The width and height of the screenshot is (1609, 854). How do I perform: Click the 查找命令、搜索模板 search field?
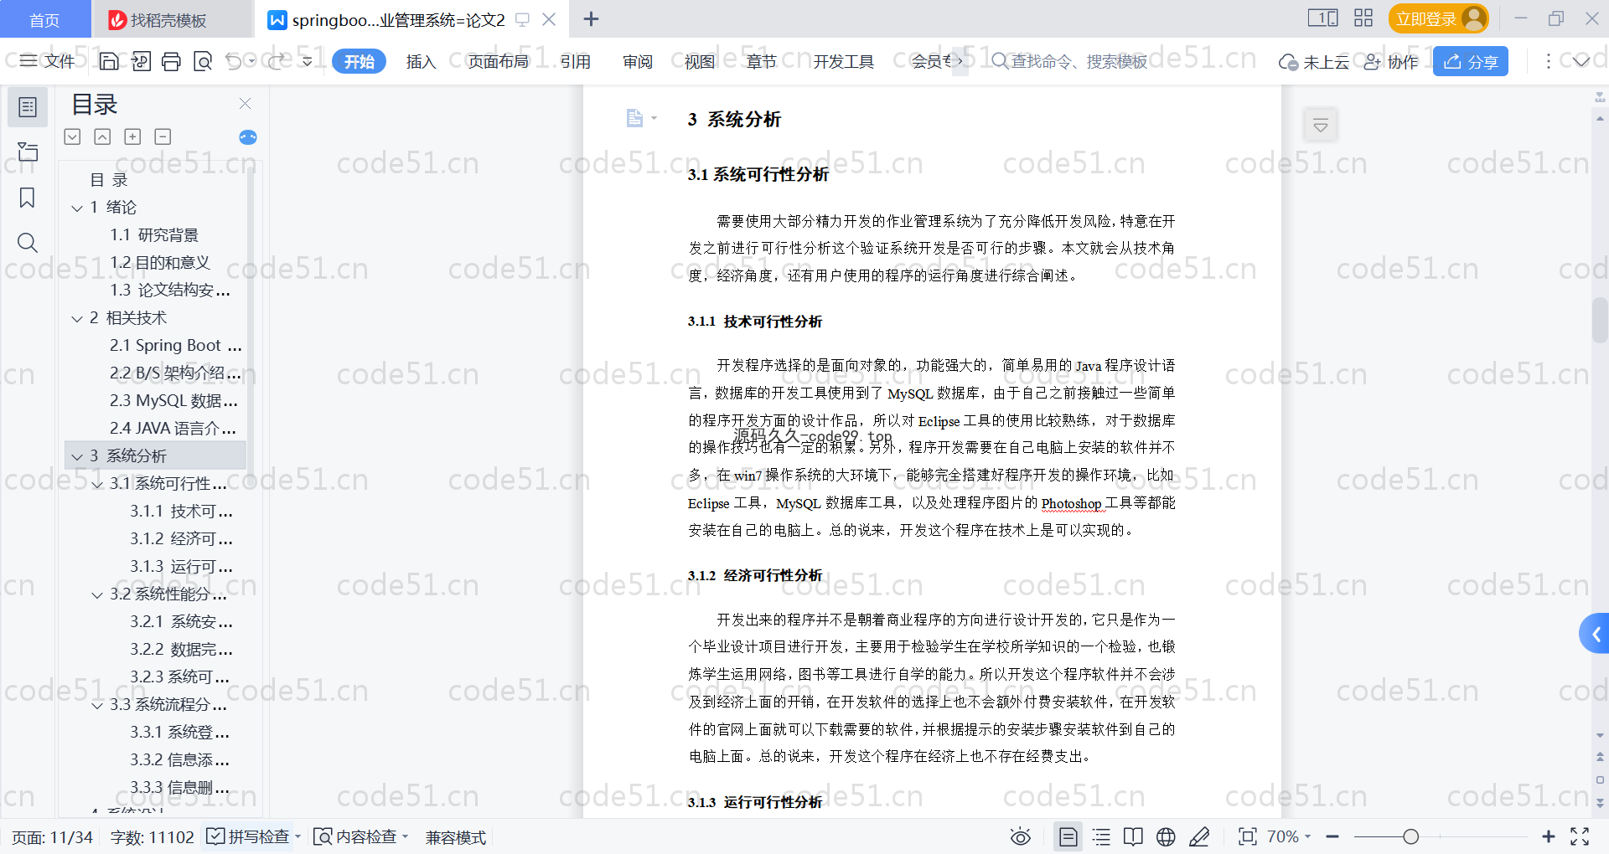tap(1070, 61)
